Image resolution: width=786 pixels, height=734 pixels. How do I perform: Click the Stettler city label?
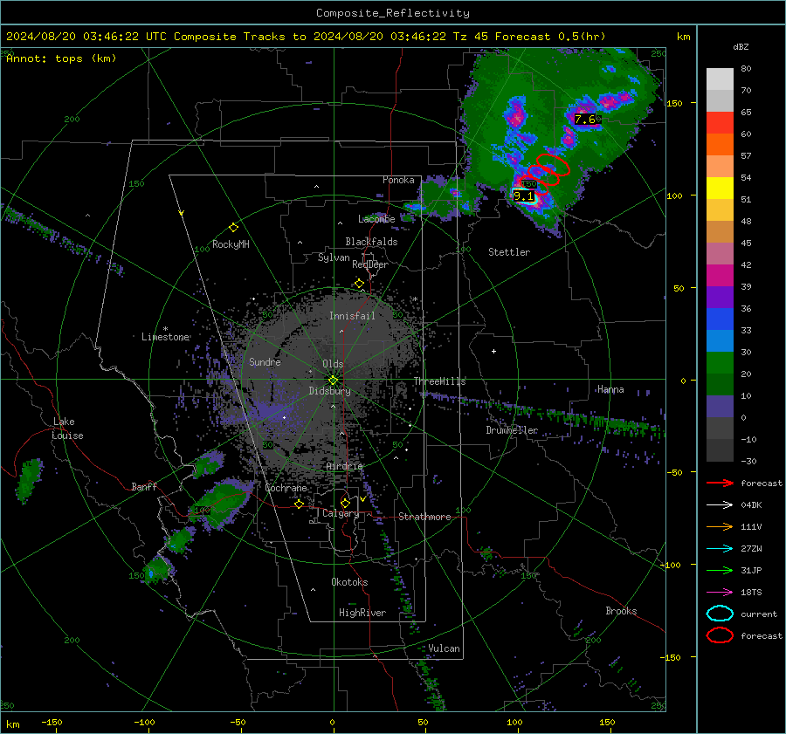point(509,252)
